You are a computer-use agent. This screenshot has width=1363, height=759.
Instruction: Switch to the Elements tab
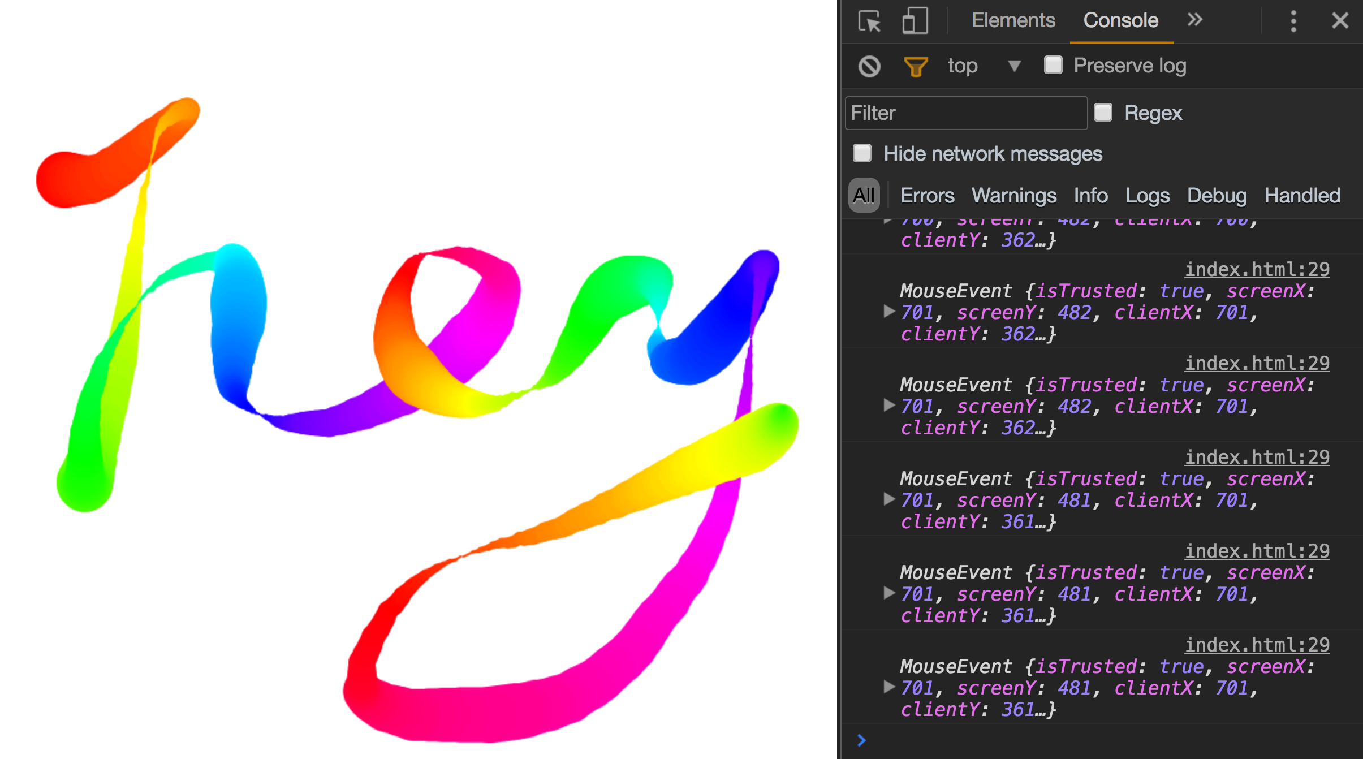[x=1013, y=20]
